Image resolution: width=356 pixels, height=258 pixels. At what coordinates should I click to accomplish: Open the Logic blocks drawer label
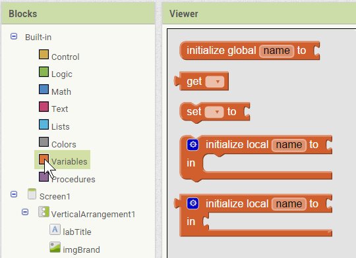click(x=62, y=74)
